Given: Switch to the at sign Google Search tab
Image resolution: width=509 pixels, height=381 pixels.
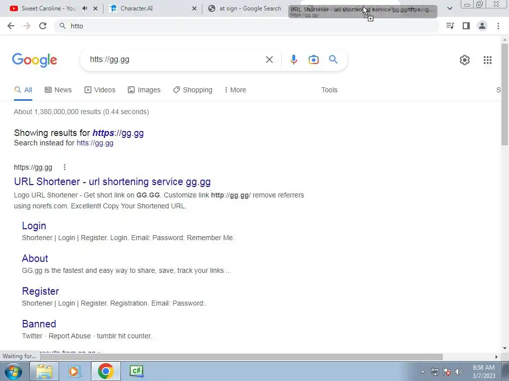Looking at the screenshot, I should [x=250, y=8].
